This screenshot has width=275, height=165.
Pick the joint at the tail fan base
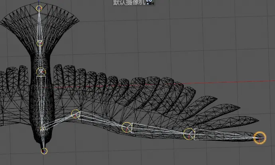tap(40, 43)
